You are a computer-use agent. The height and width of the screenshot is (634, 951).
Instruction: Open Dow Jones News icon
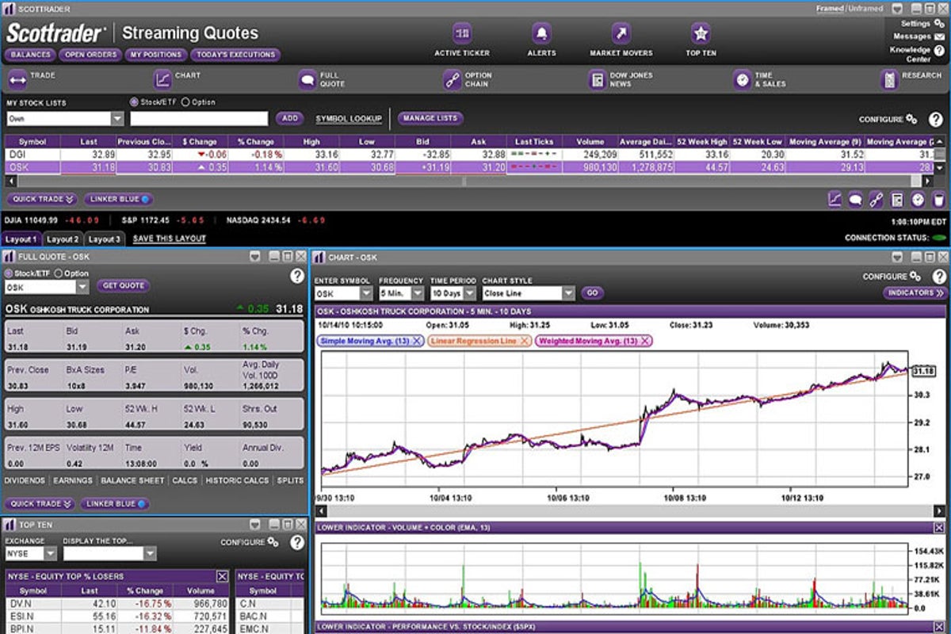click(x=597, y=79)
